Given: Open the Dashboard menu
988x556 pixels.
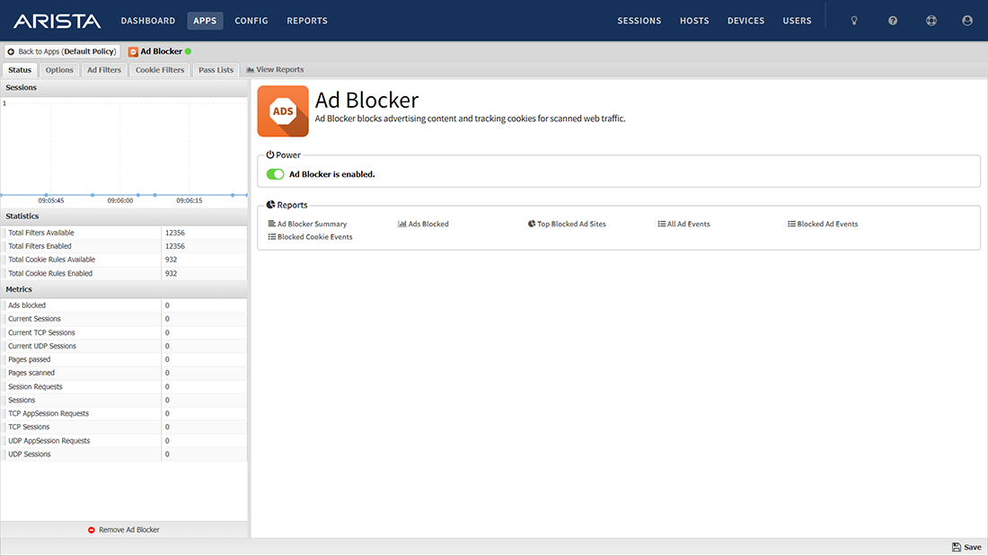Looking at the screenshot, I should tap(148, 21).
